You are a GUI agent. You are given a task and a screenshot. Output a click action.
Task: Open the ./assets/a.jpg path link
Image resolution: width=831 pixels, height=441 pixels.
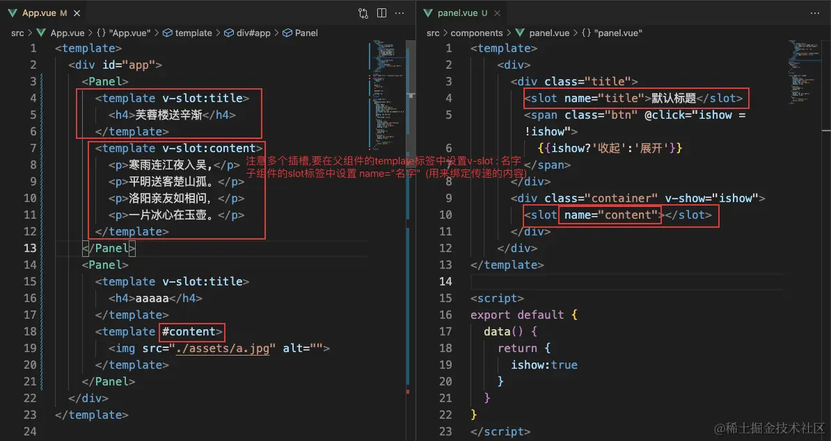point(223,348)
